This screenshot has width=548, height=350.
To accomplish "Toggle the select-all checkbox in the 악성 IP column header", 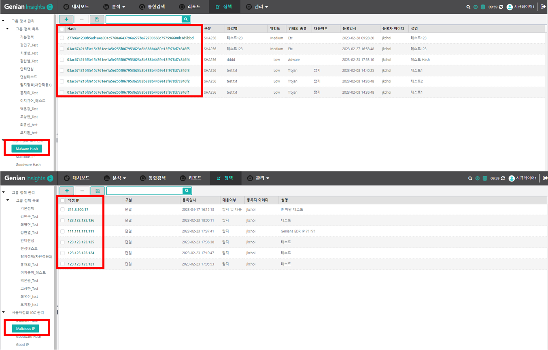I will pos(62,200).
